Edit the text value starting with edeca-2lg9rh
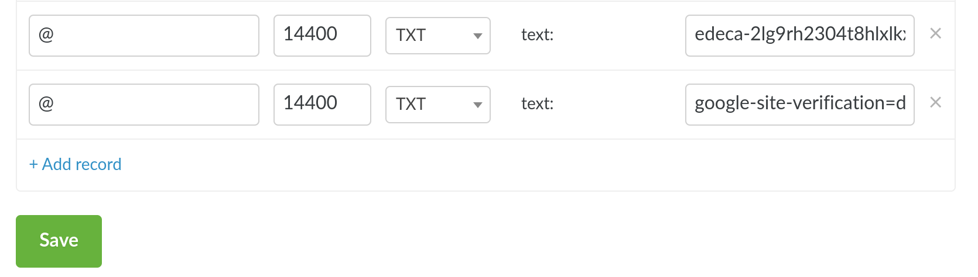Screen dimensions: 978x277 [799, 36]
